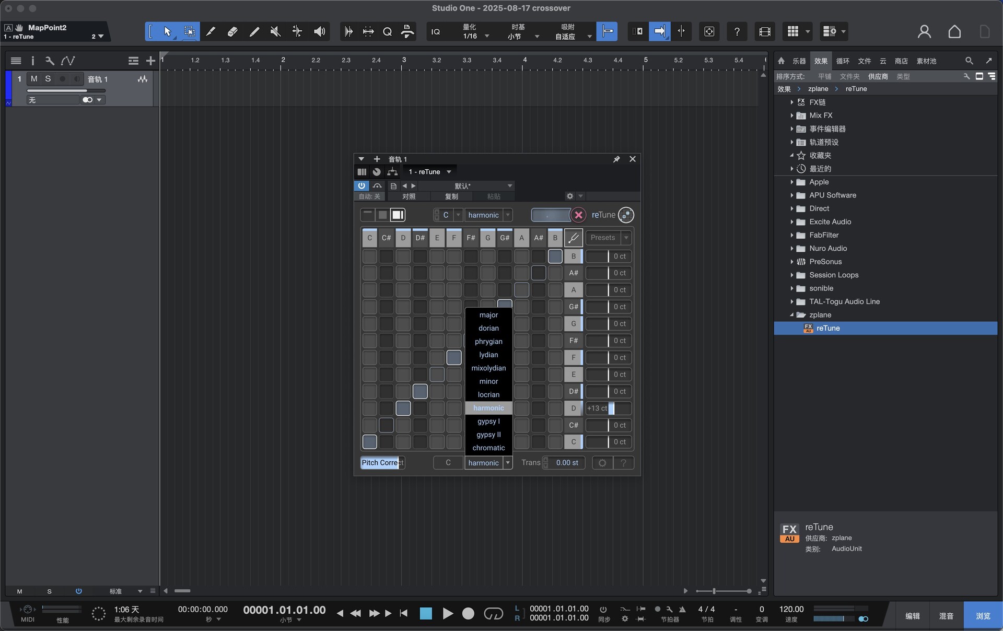Switch browser to 文件 tab

pyautogui.click(x=865, y=61)
